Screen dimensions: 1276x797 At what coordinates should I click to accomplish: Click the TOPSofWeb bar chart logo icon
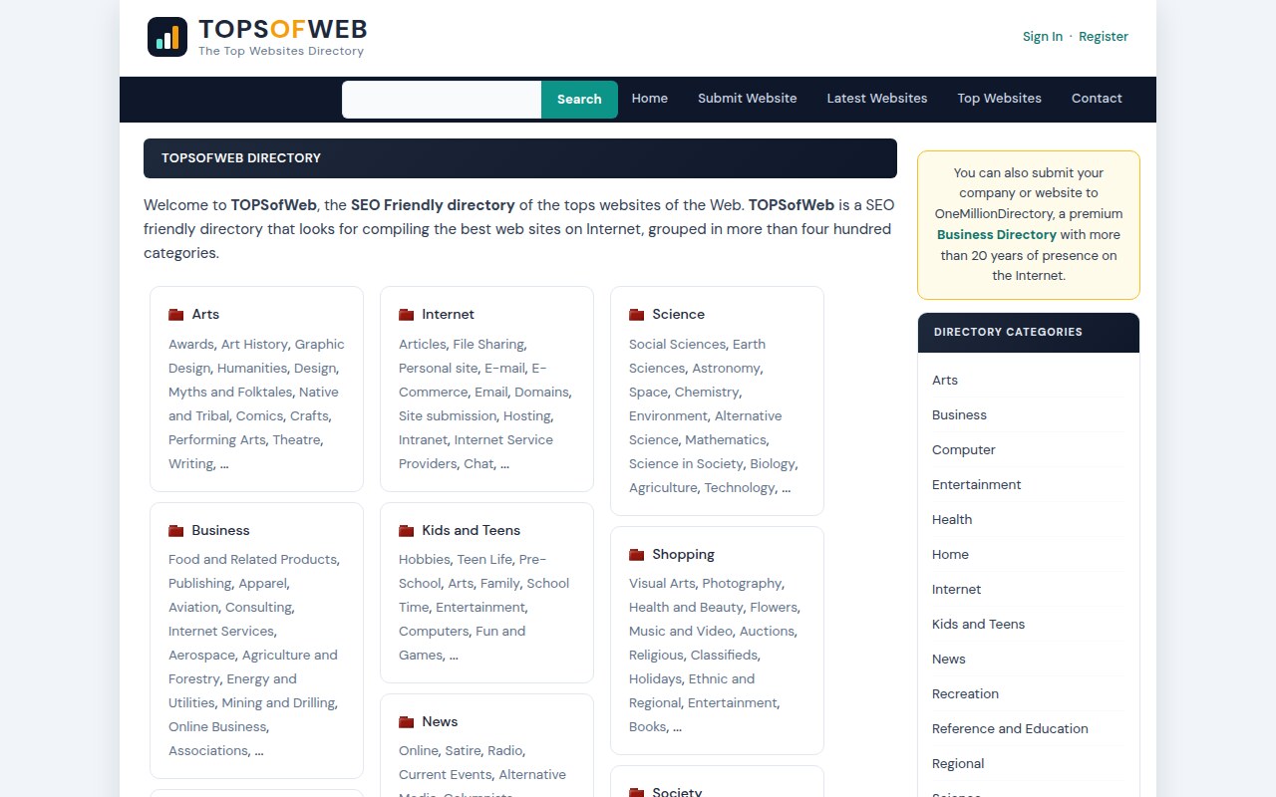point(167,37)
